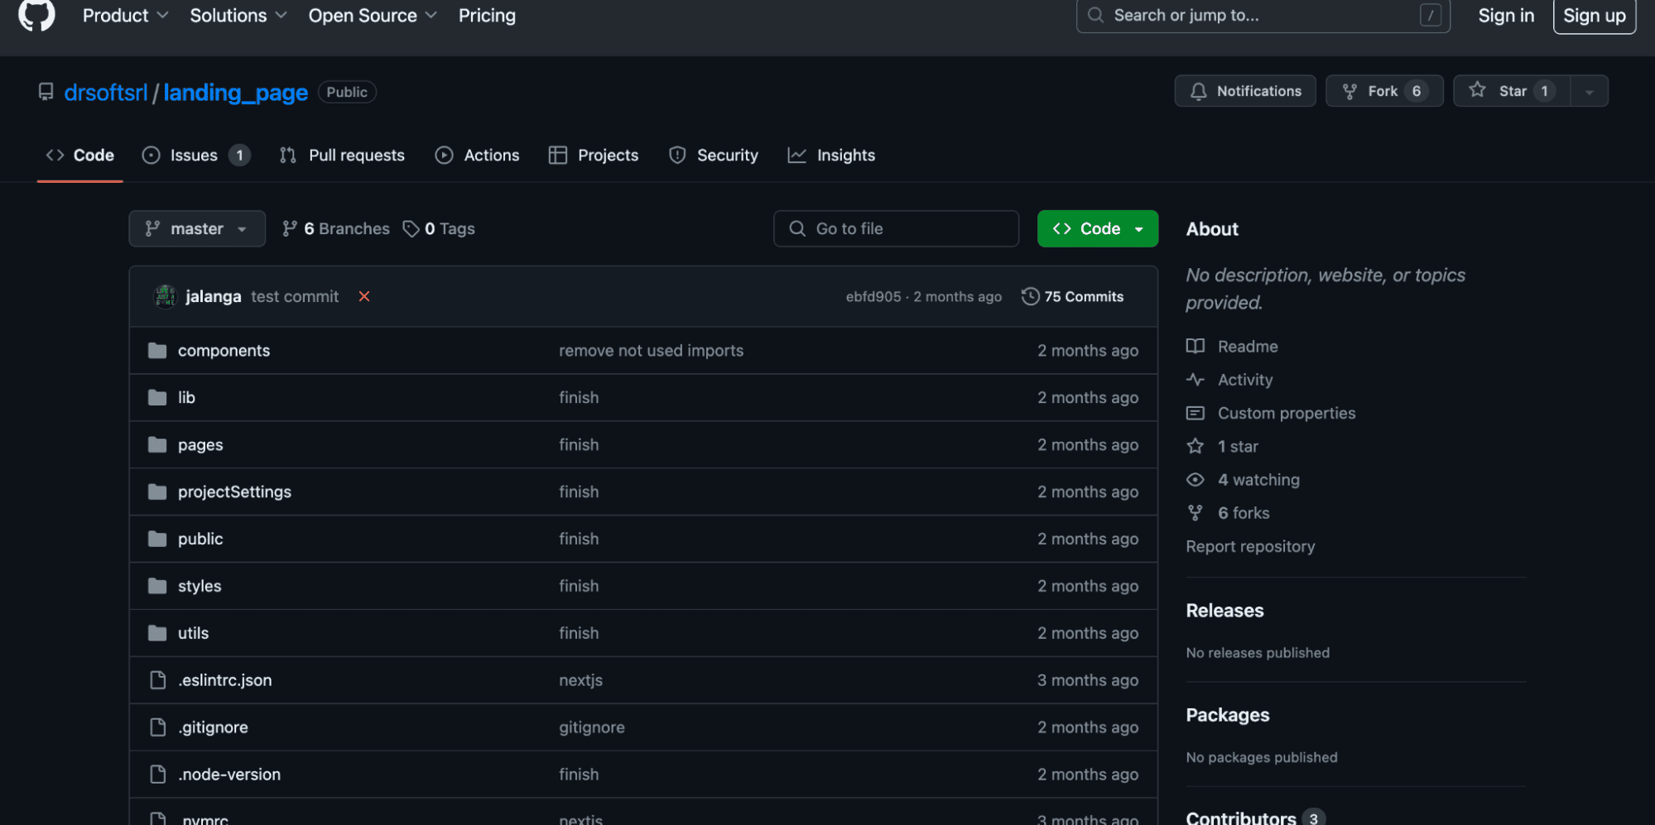Click the Custom properties note icon
This screenshot has height=825, width=1655.
pyautogui.click(x=1195, y=413)
